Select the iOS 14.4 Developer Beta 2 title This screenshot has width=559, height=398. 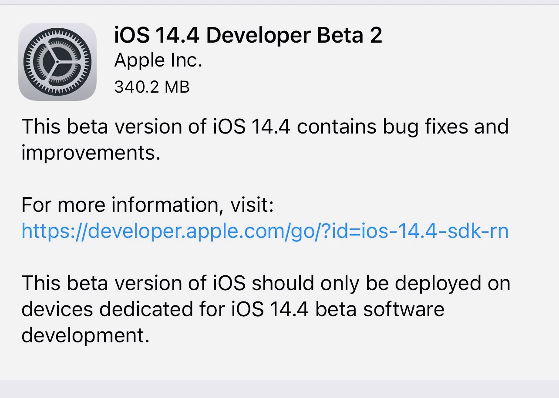[x=248, y=36]
